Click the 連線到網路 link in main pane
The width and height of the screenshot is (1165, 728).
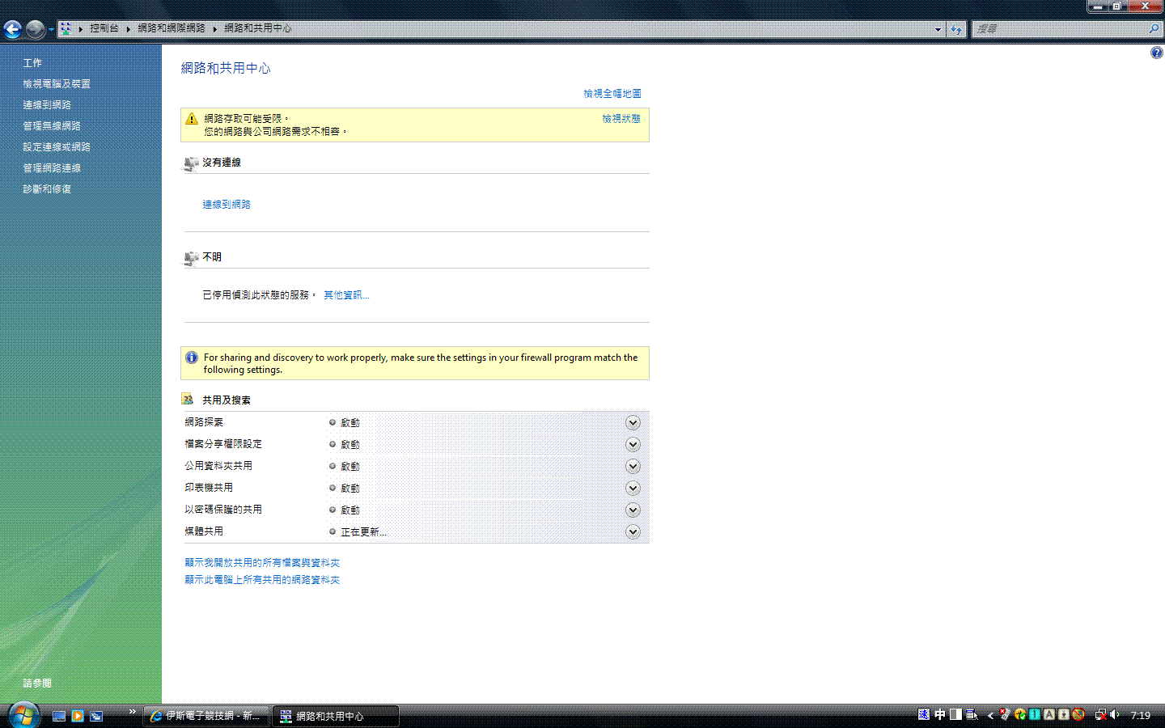pyautogui.click(x=227, y=205)
